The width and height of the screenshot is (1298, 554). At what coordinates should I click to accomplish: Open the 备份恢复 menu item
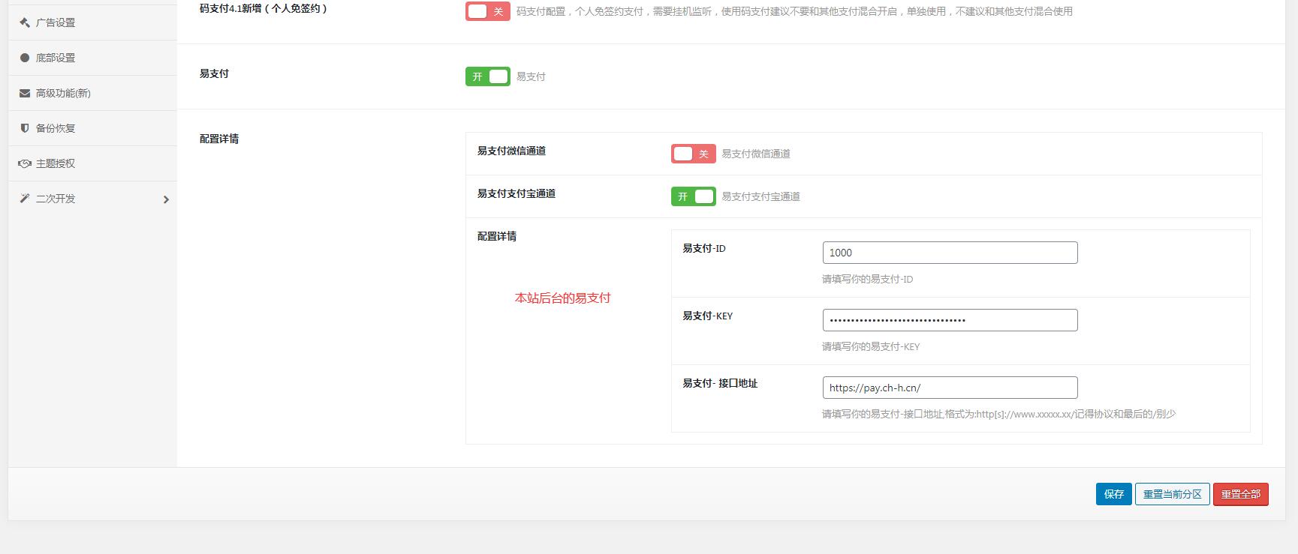click(92, 128)
